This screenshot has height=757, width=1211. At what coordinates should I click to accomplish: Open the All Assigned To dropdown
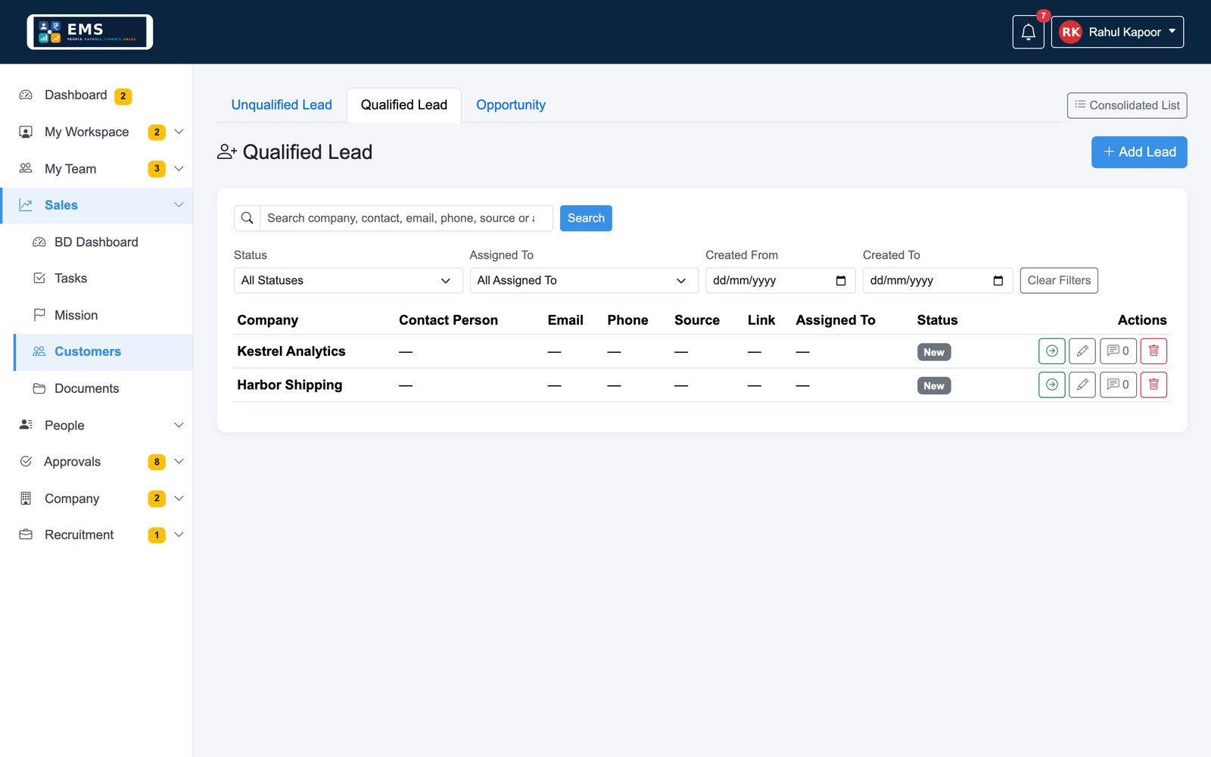point(584,281)
